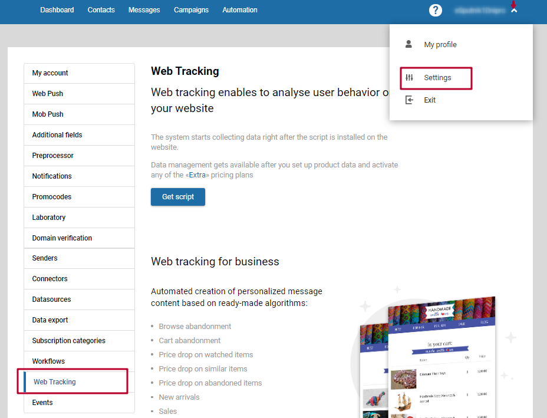Viewport: 547px width, 418px height.
Task: Select Datasources in the sidebar
Action: [79, 299]
